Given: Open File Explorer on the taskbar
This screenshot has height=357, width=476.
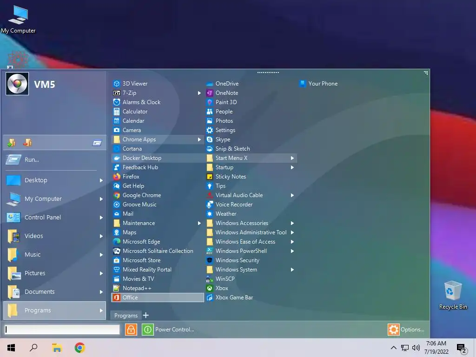Looking at the screenshot, I should [x=57, y=348].
